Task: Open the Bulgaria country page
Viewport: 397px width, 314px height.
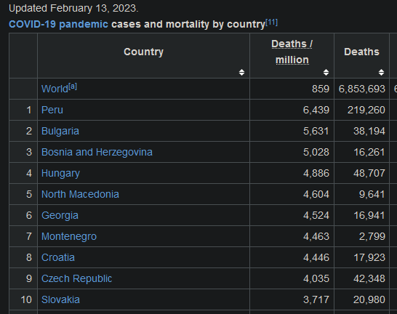Action: click(x=60, y=131)
